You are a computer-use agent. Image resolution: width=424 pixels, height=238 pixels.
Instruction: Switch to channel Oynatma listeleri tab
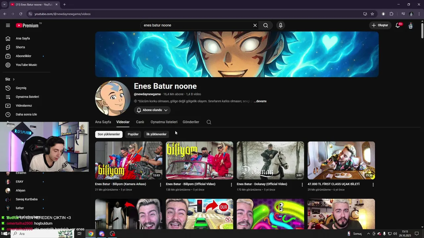point(164,122)
